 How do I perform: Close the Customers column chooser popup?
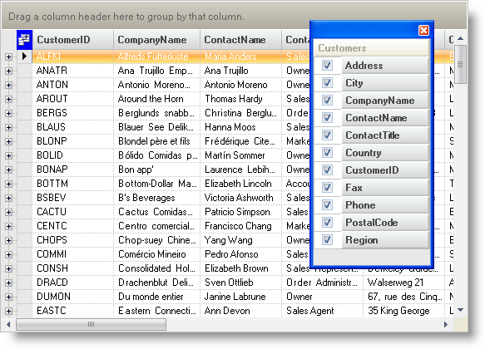[423, 30]
